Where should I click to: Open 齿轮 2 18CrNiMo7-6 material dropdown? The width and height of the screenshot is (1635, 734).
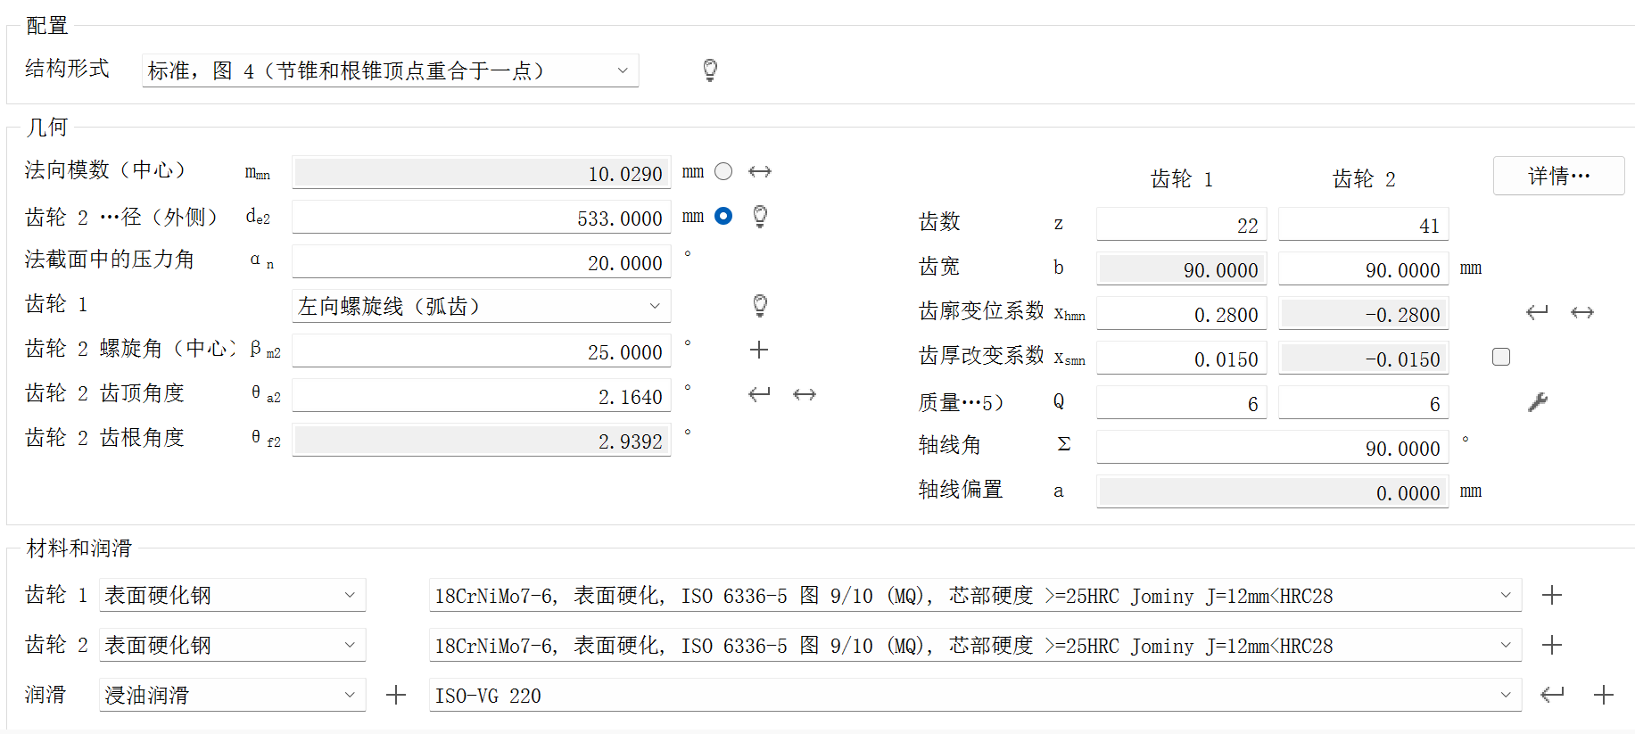tap(976, 645)
